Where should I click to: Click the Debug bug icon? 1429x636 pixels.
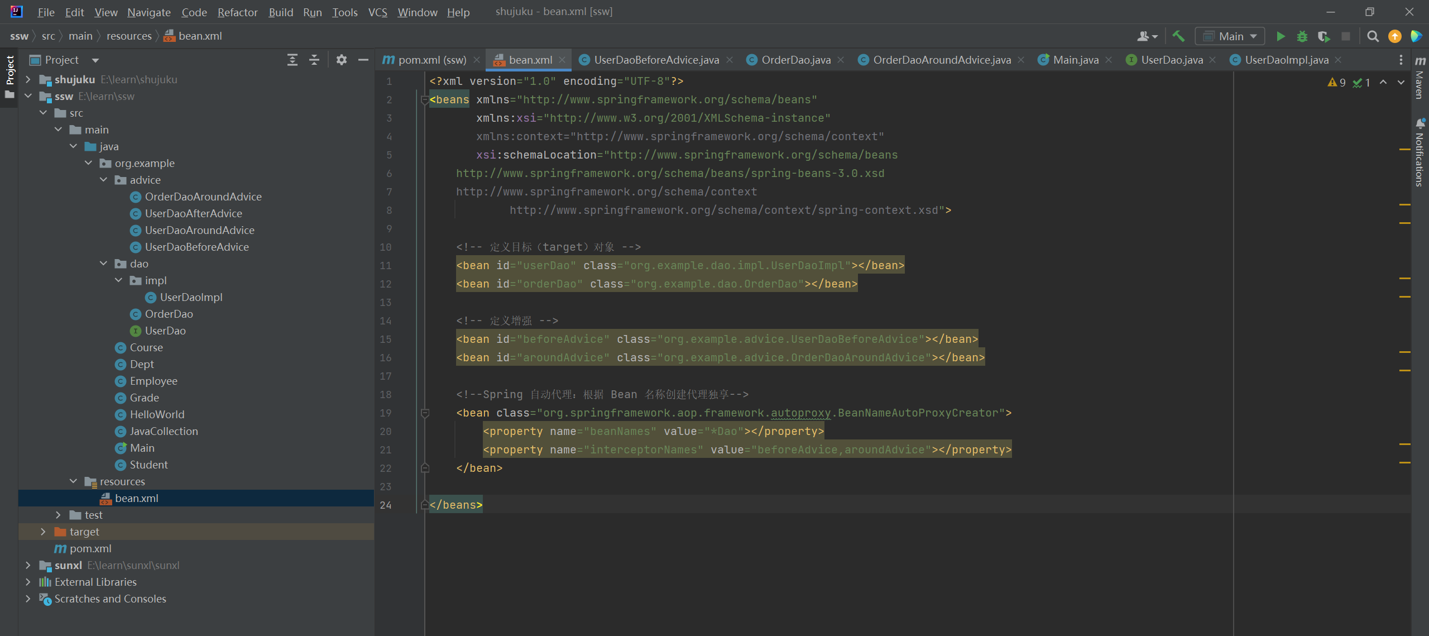point(1302,36)
